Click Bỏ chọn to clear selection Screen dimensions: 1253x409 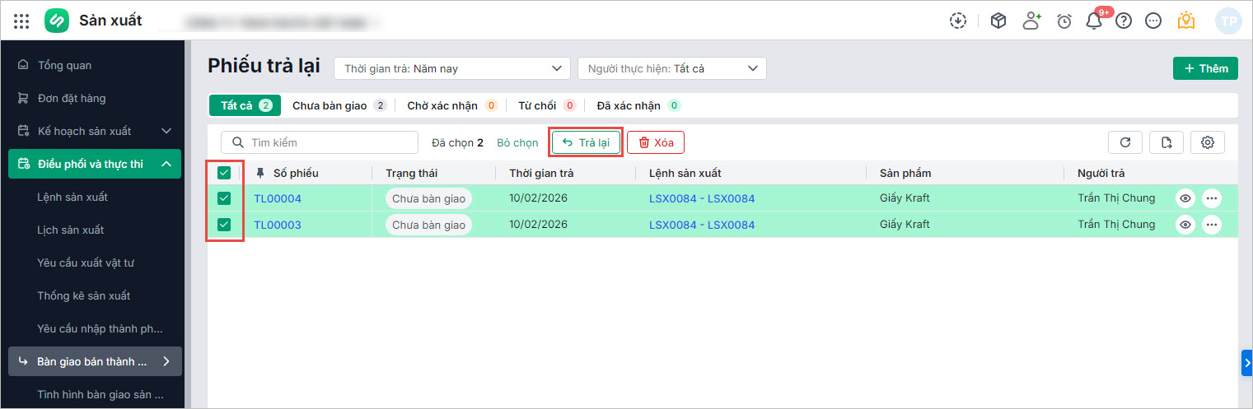pos(517,142)
